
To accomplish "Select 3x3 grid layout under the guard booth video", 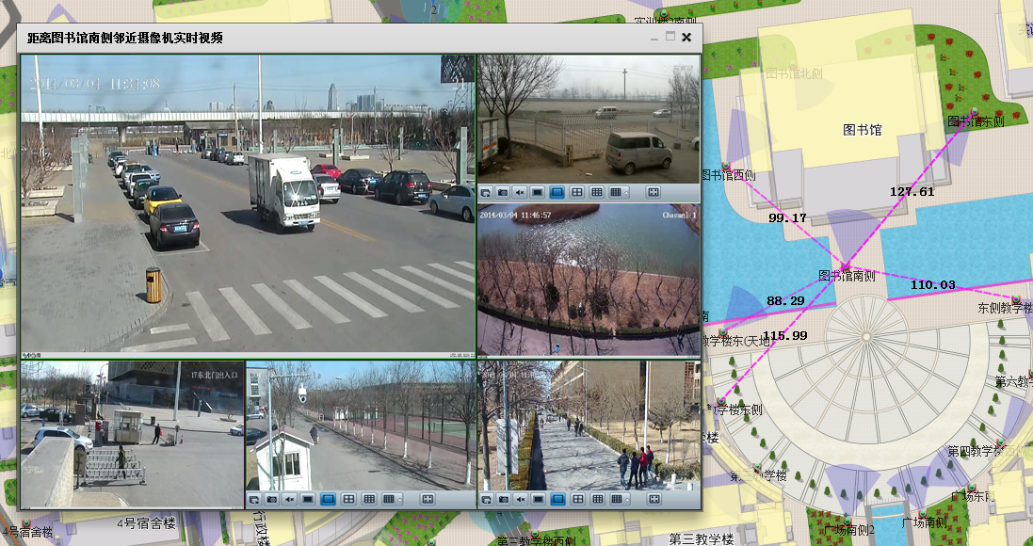I will point(369,499).
